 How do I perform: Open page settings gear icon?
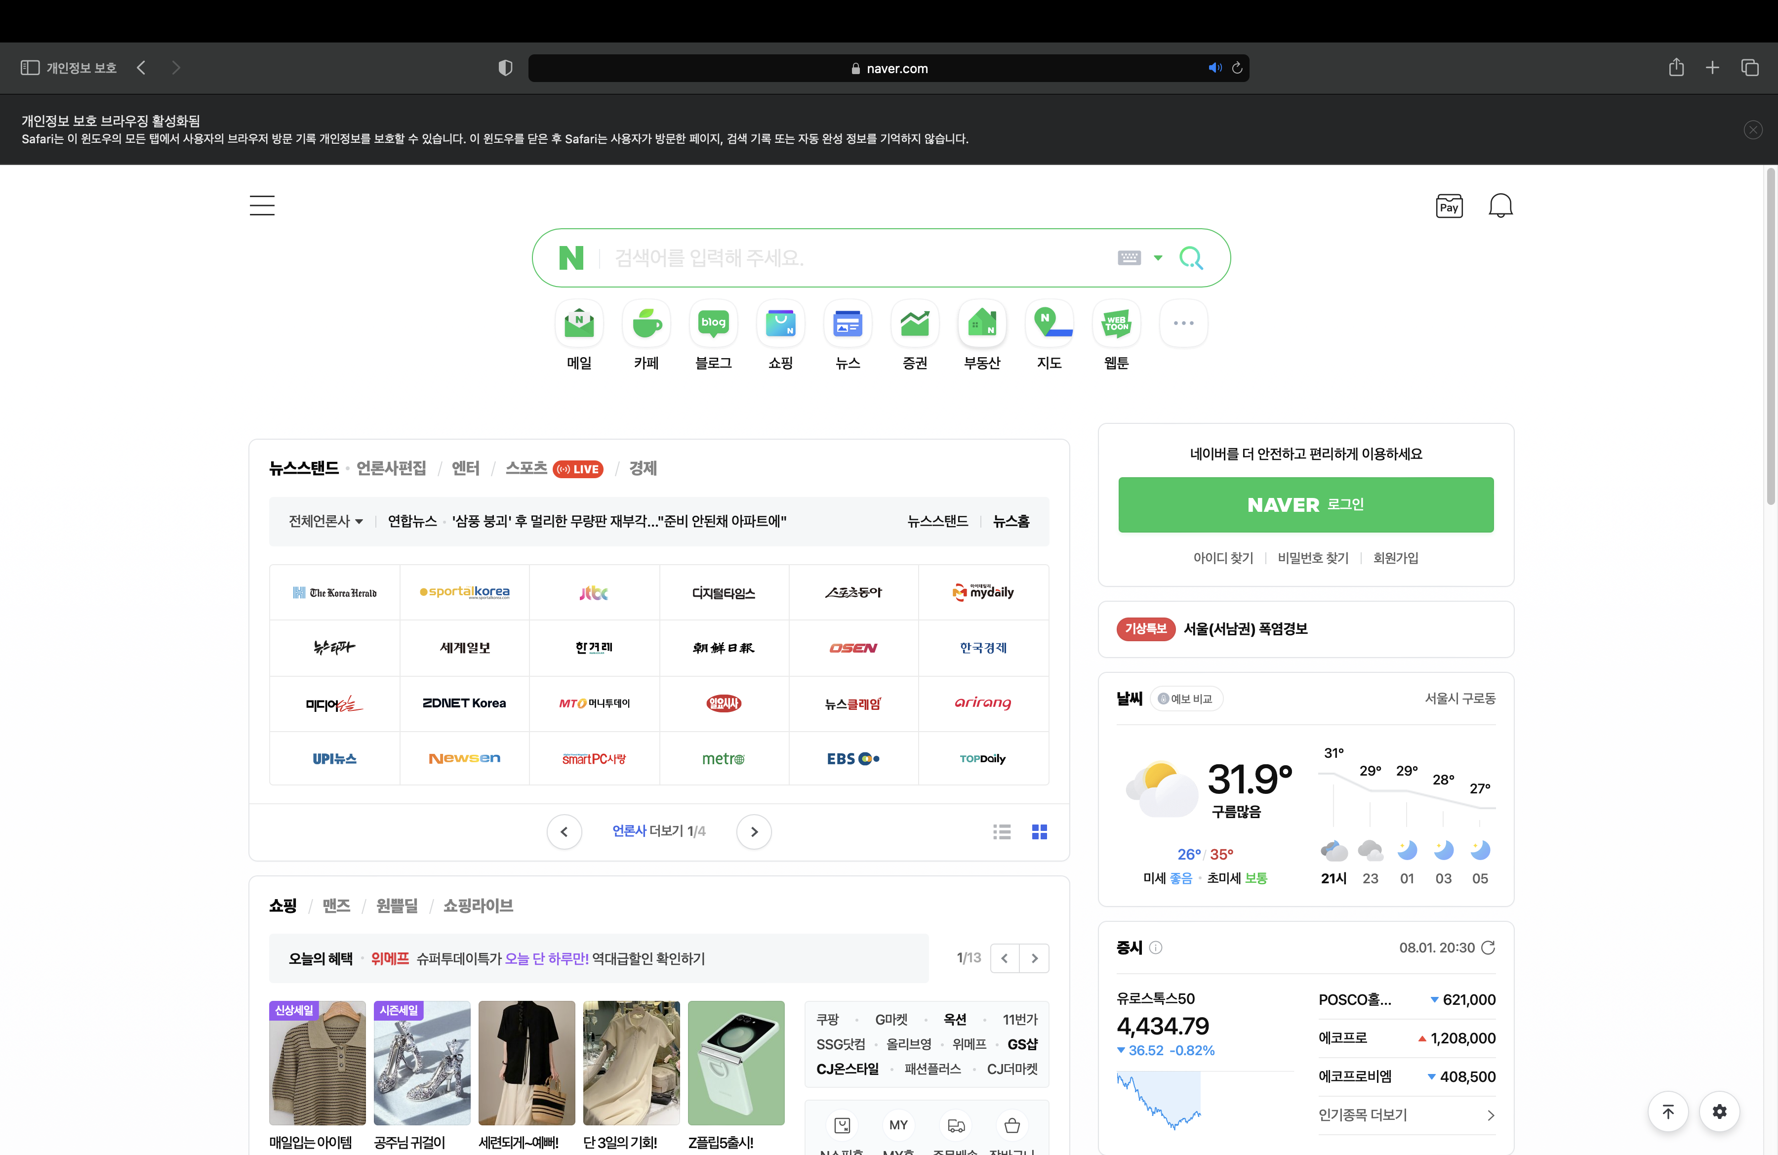(1720, 1111)
